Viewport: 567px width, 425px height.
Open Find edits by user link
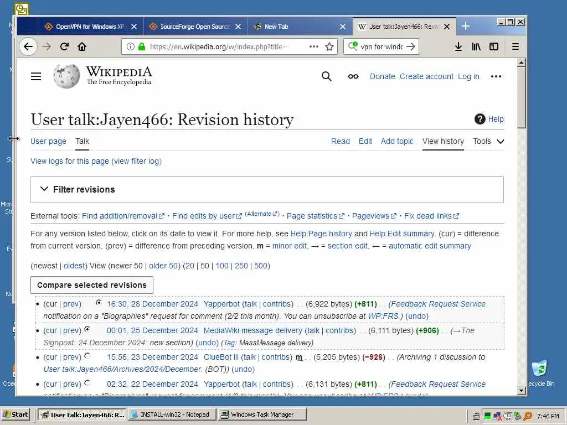(207, 216)
